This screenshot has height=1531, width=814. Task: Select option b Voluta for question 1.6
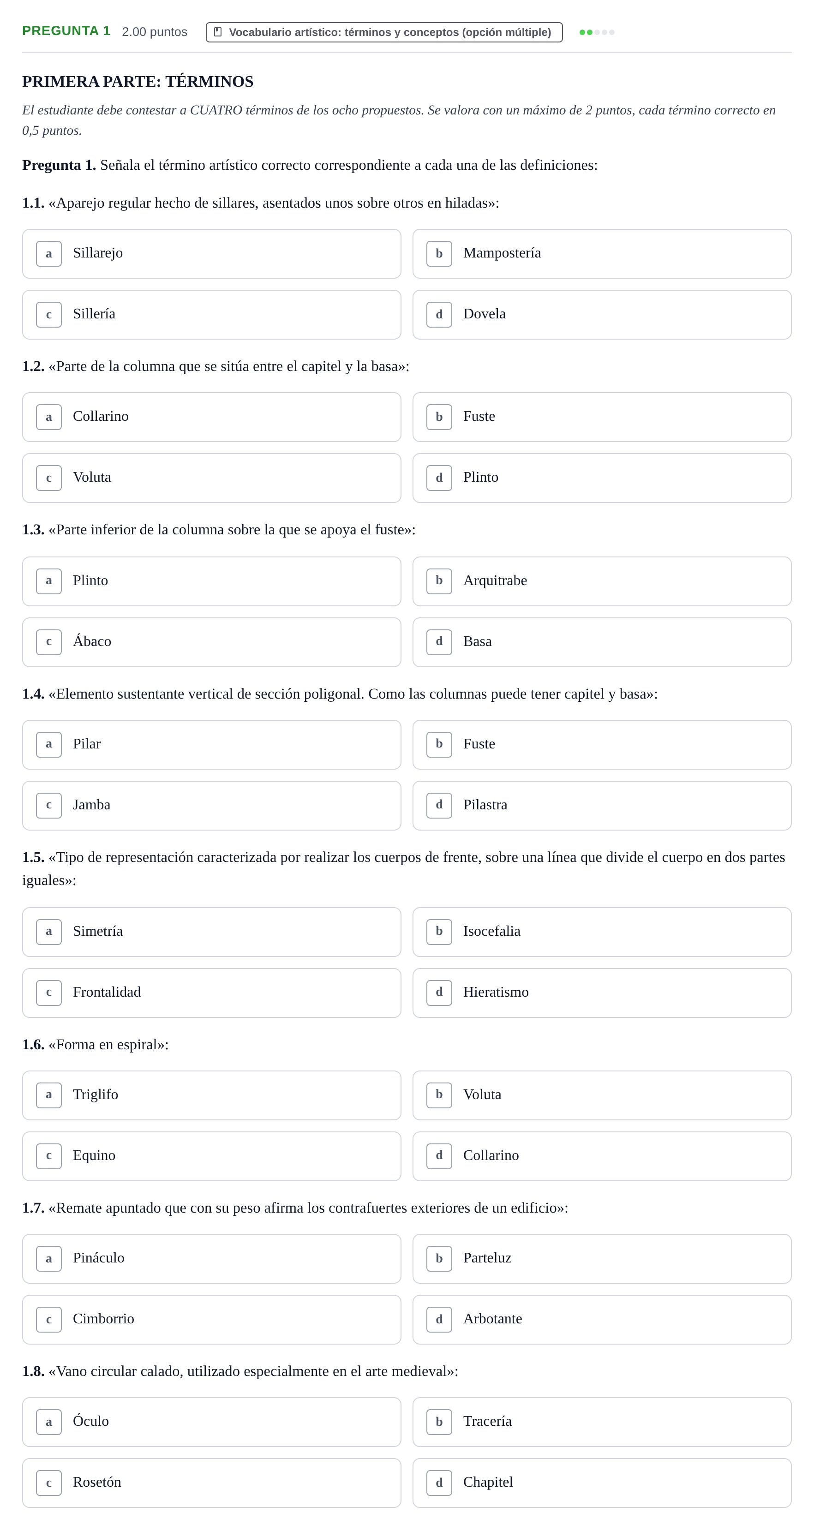pos(602,1095)
